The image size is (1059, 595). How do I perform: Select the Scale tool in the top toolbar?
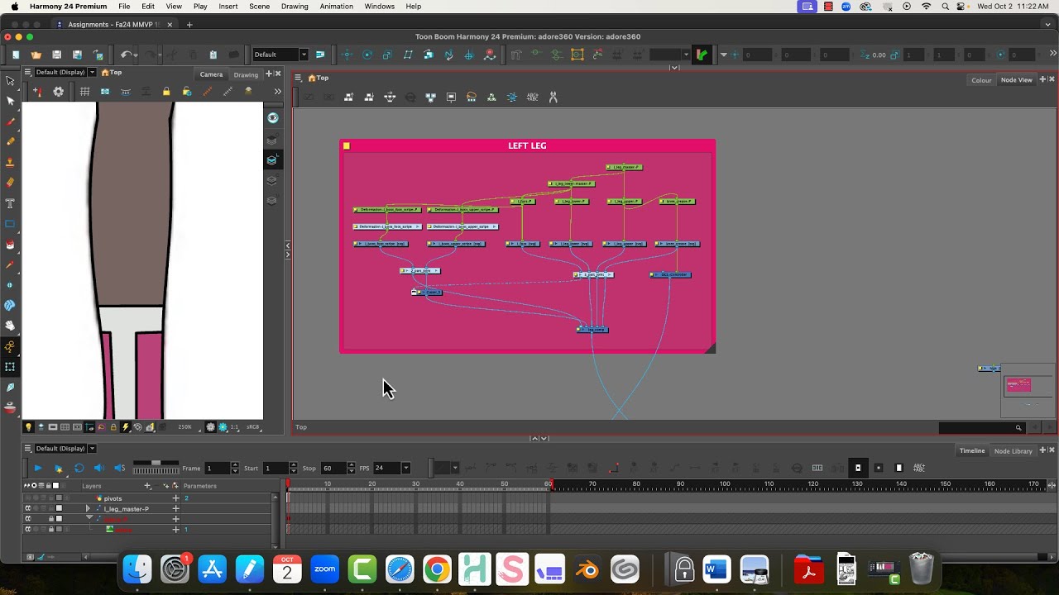[387, 55]
